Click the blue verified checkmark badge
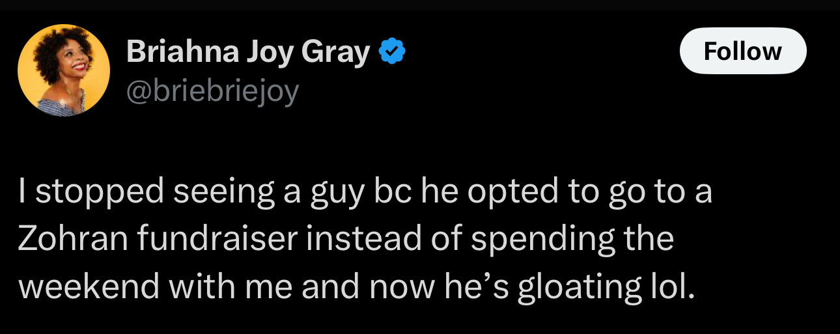This screenshot has height=334, width=840. click(393, 51)
